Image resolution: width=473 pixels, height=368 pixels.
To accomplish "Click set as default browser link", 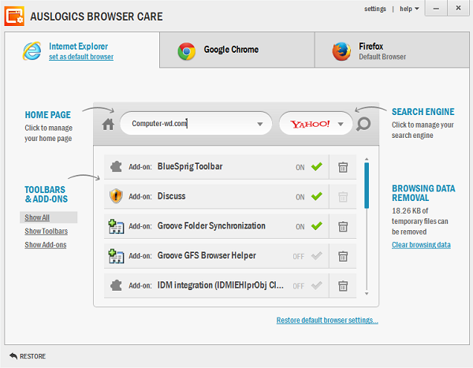I will coord(81,57).
